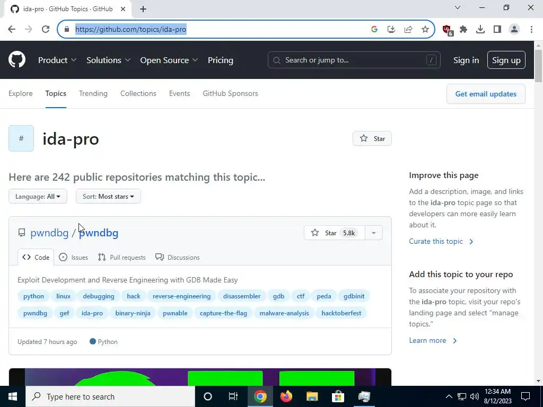Viewport: 543px width, 407px height.
Task: Open Pull requests for pwndbg
Action: coord(122,257)
